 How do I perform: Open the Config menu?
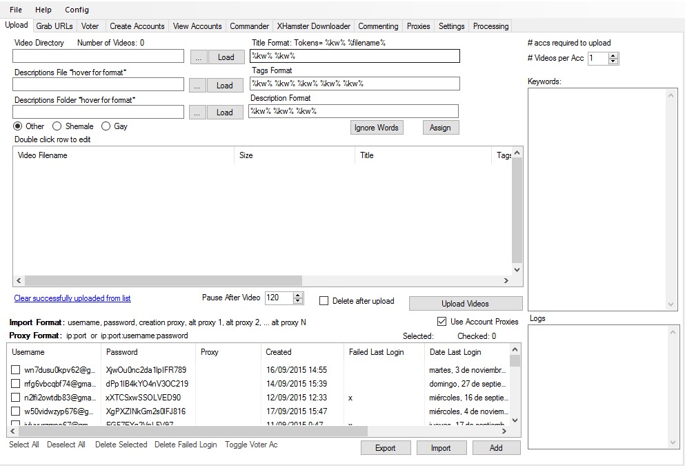(x=77, y=10)
